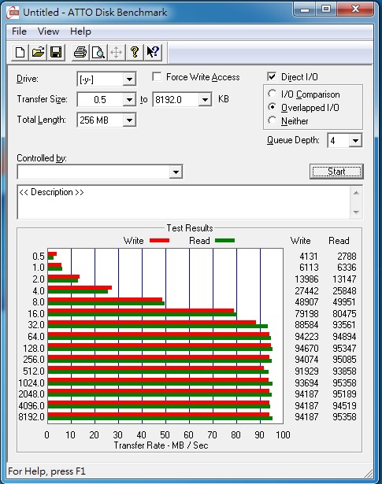Choose the Neither radio option

click(x=272, y=120)
